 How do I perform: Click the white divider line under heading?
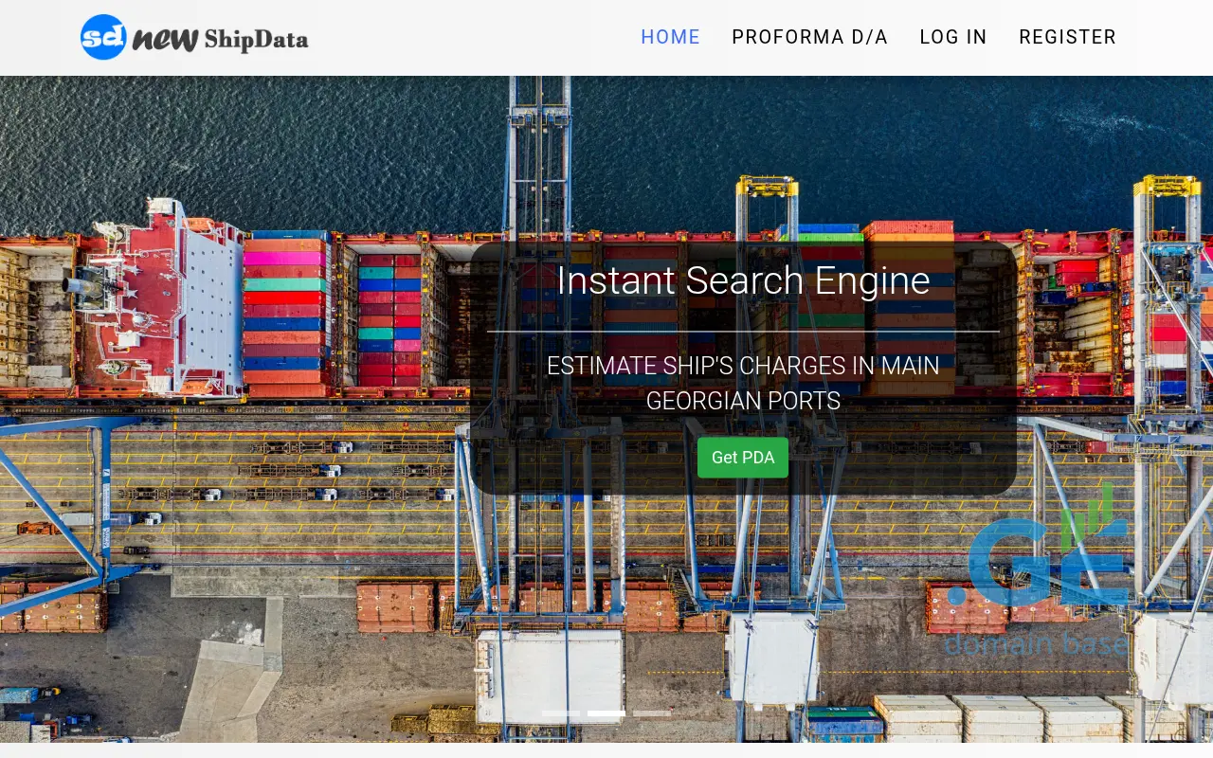point(743,332)
